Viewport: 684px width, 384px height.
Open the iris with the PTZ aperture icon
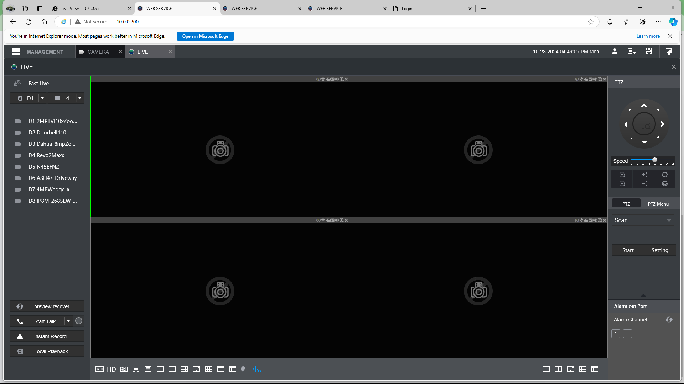coord(665,175)
